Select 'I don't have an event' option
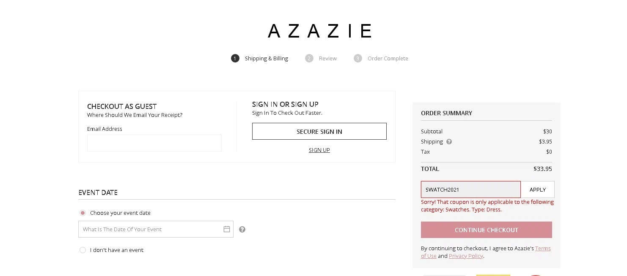This screenshot has width=627, height=276. point(83,250)
